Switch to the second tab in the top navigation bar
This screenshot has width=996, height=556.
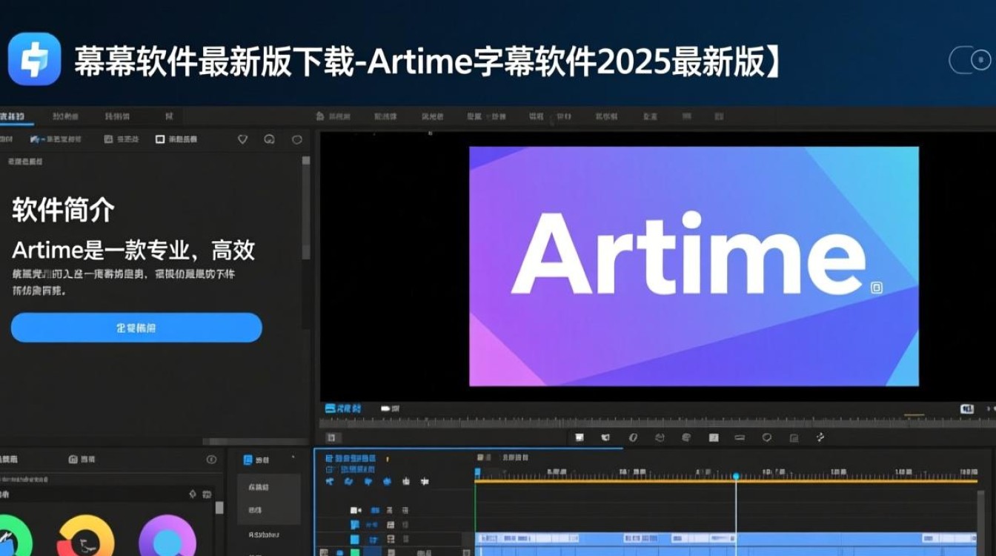click(x=64, y=116)
